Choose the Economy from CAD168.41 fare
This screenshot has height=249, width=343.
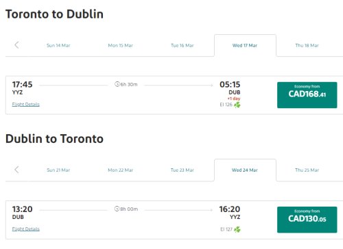click(x=307, y=95)
